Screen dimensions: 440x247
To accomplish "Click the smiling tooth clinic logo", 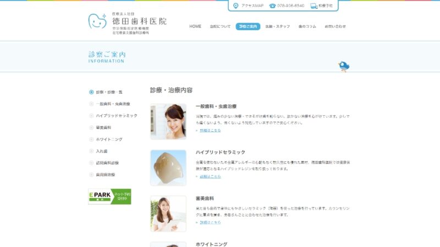I will [x=97, y=21].
